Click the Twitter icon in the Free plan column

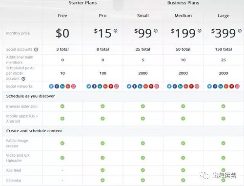tap(51, 86)
